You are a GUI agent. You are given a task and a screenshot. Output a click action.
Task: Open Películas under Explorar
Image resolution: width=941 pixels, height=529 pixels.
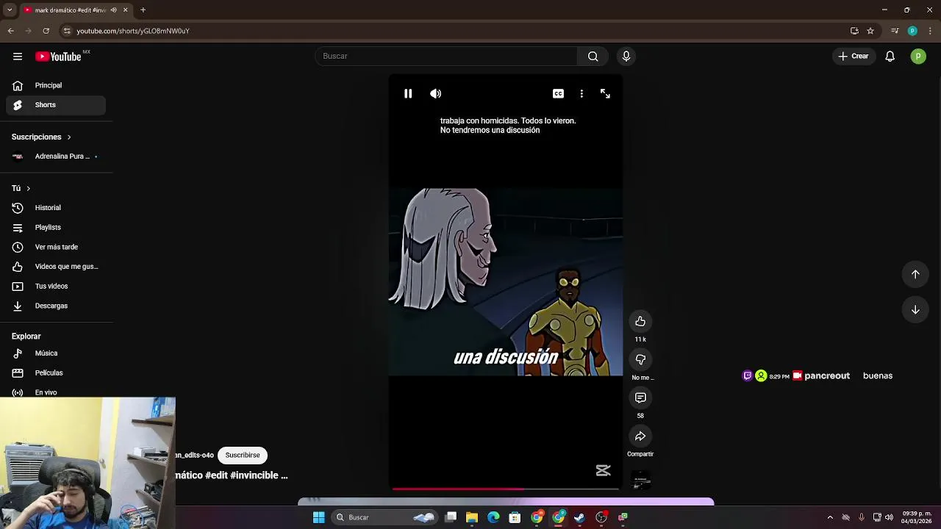tap(56, 373)
